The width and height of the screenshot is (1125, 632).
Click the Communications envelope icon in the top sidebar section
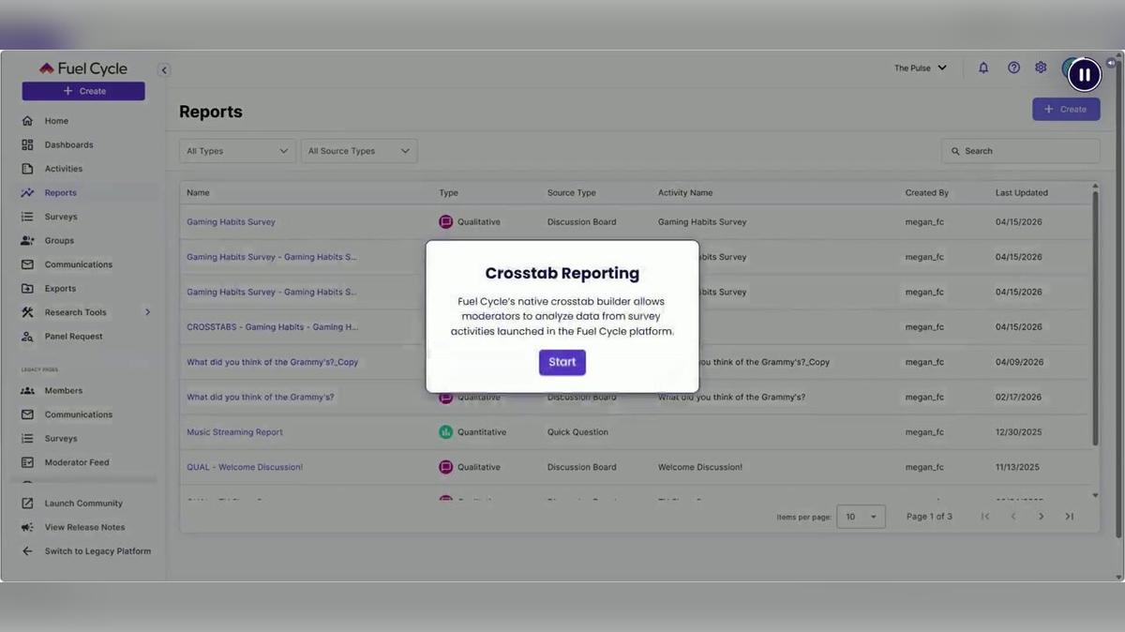point(27,264)
